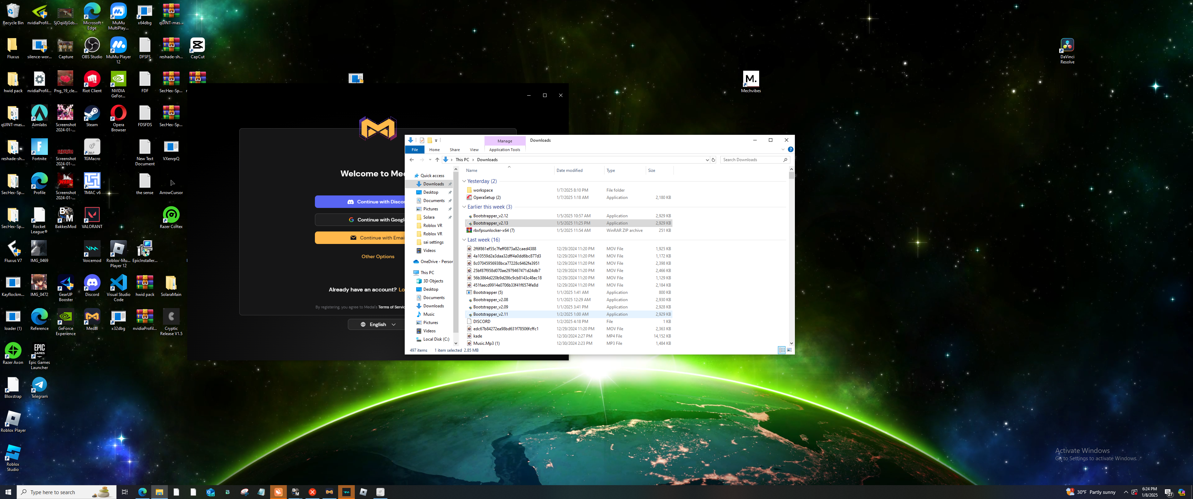Click the Properties quick access icon
This screenshot has height=499, width=1193.
pos(422,140)
